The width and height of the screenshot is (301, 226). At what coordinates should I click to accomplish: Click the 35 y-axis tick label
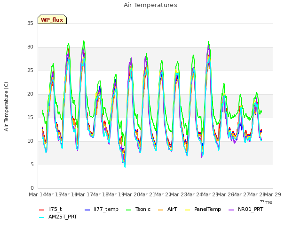coord(30,23)
